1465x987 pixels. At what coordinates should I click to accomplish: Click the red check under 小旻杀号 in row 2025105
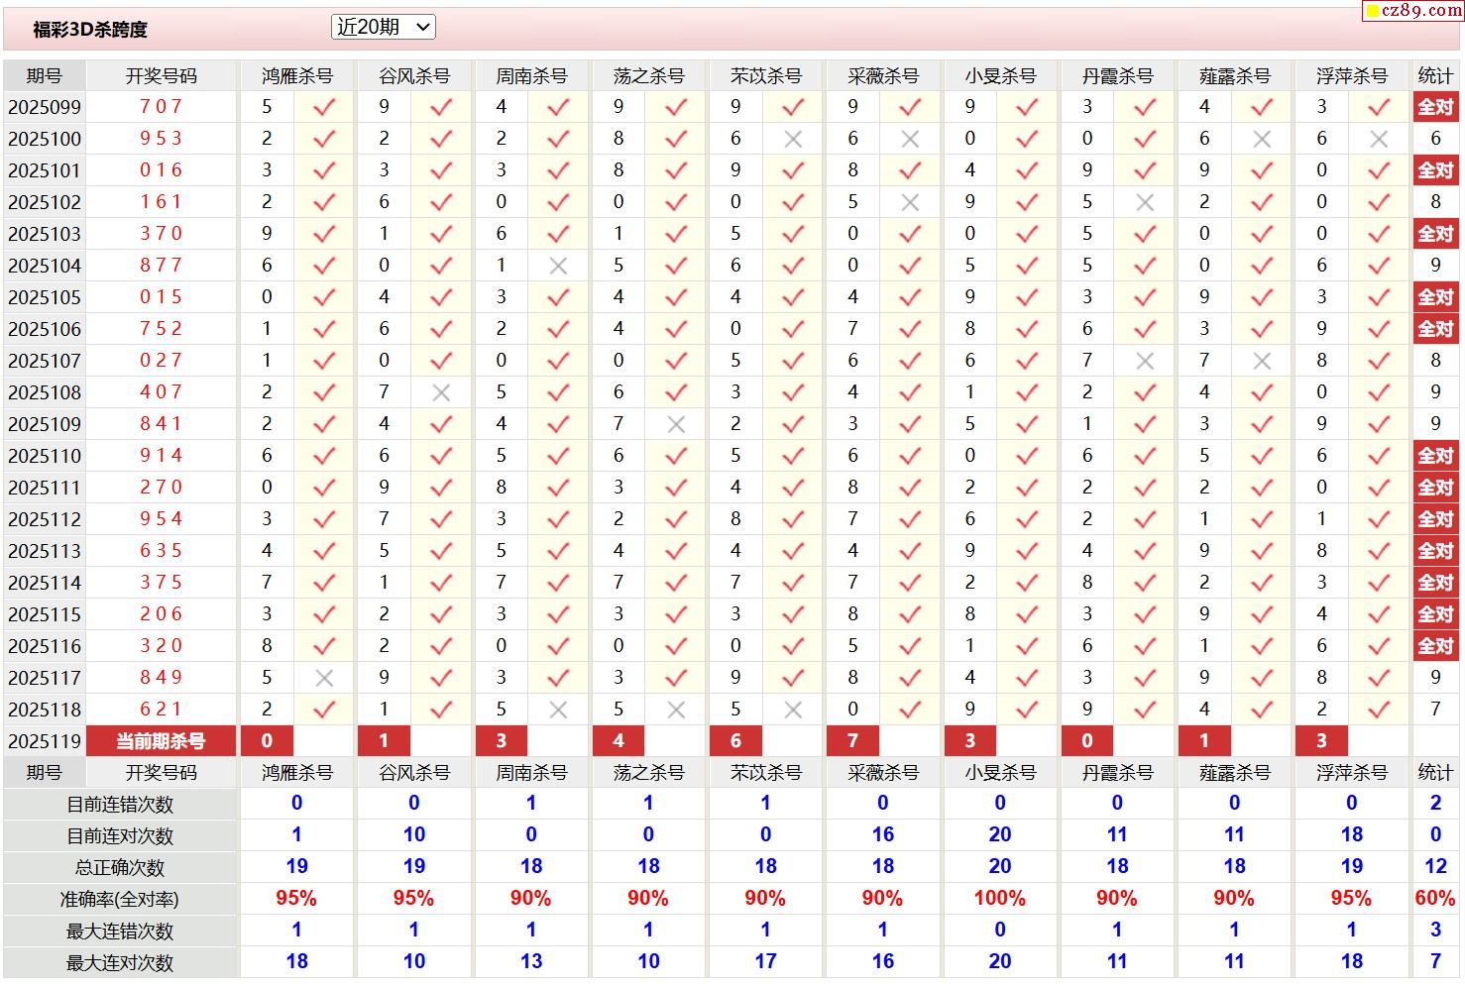coord(1027,297)
